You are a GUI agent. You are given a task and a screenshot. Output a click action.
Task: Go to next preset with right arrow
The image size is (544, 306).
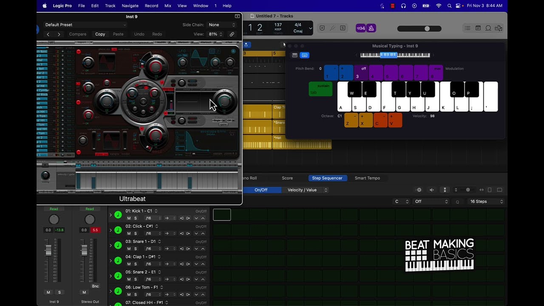click(59, 34)
